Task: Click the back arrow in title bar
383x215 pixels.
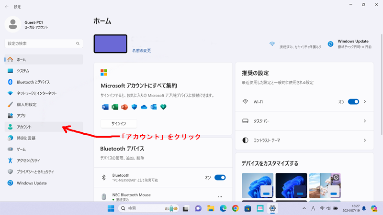Action: [x=7, y=7]
